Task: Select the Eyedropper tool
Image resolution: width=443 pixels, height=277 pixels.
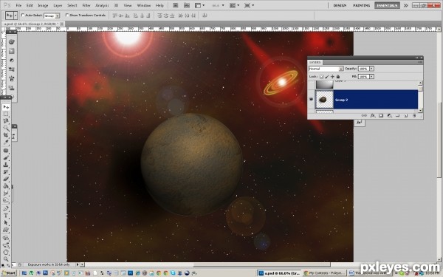Action: pos(6,143)
